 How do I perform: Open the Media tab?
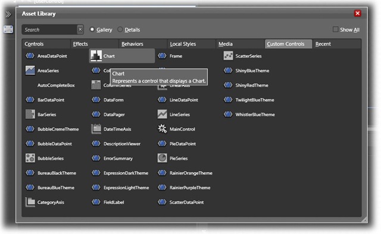coord(240,44)
